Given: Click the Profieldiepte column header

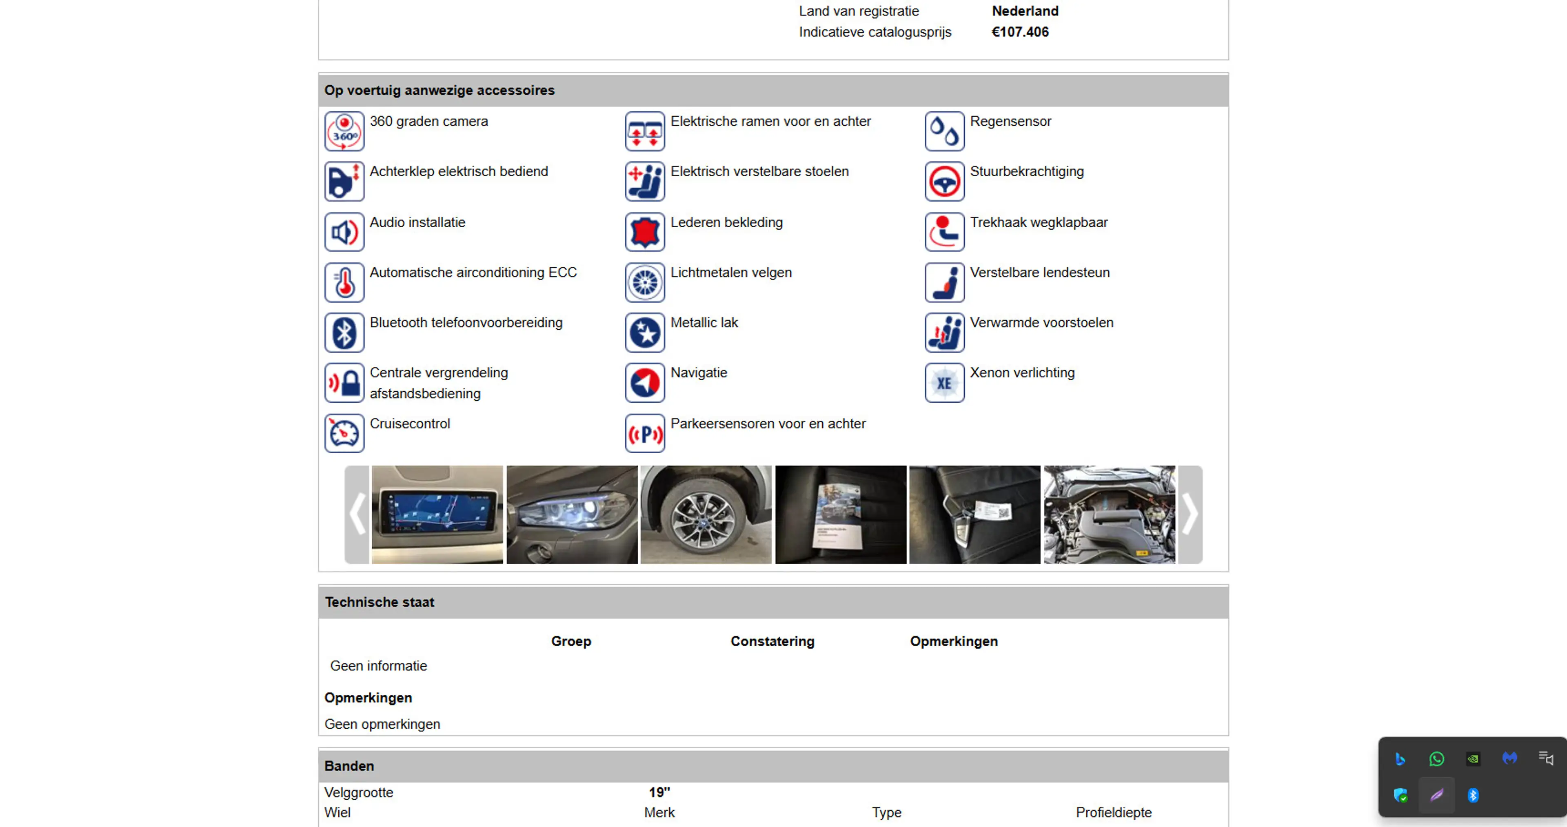Looking at the screenshot, I should tap(1114, 812).
